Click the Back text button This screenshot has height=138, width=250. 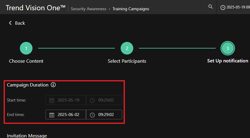coord(20,23)
